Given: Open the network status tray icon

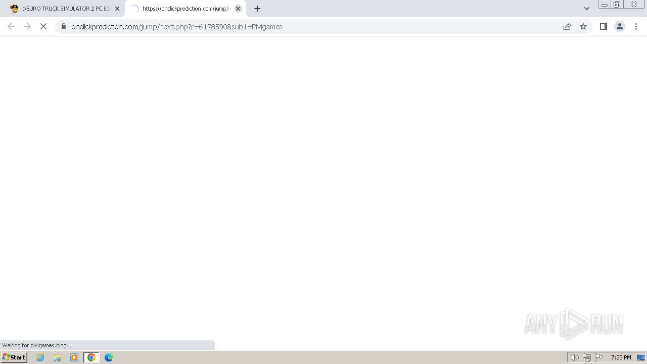Looking at the screenshot, I should [x=587, y=357].
